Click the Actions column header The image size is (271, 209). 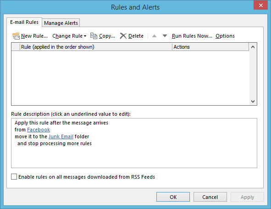(210, 47)
